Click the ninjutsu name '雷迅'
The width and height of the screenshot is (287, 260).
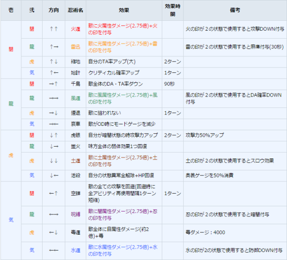[75, 47]
